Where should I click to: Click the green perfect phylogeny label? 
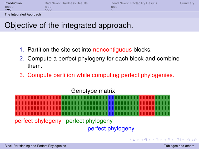[89, 121]
